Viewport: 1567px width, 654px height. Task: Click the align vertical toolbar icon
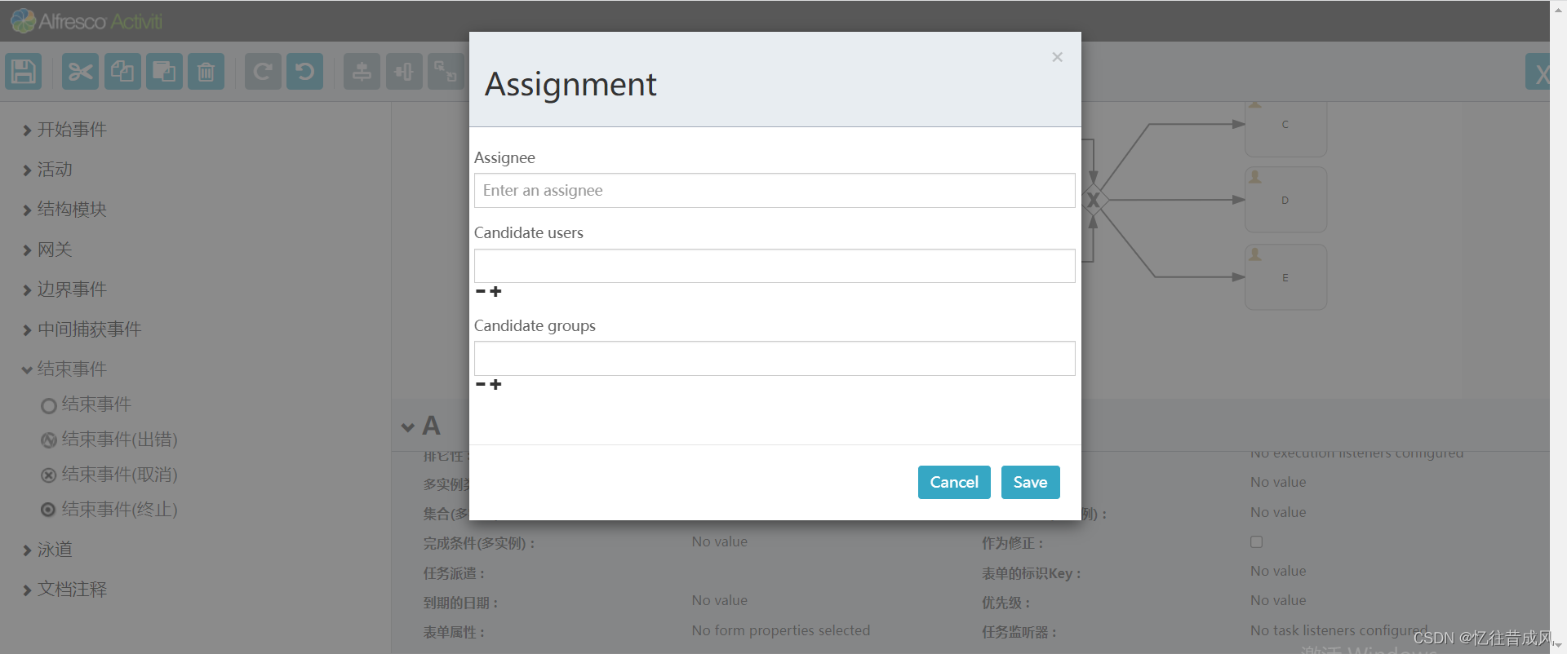(x=362, y=72)
